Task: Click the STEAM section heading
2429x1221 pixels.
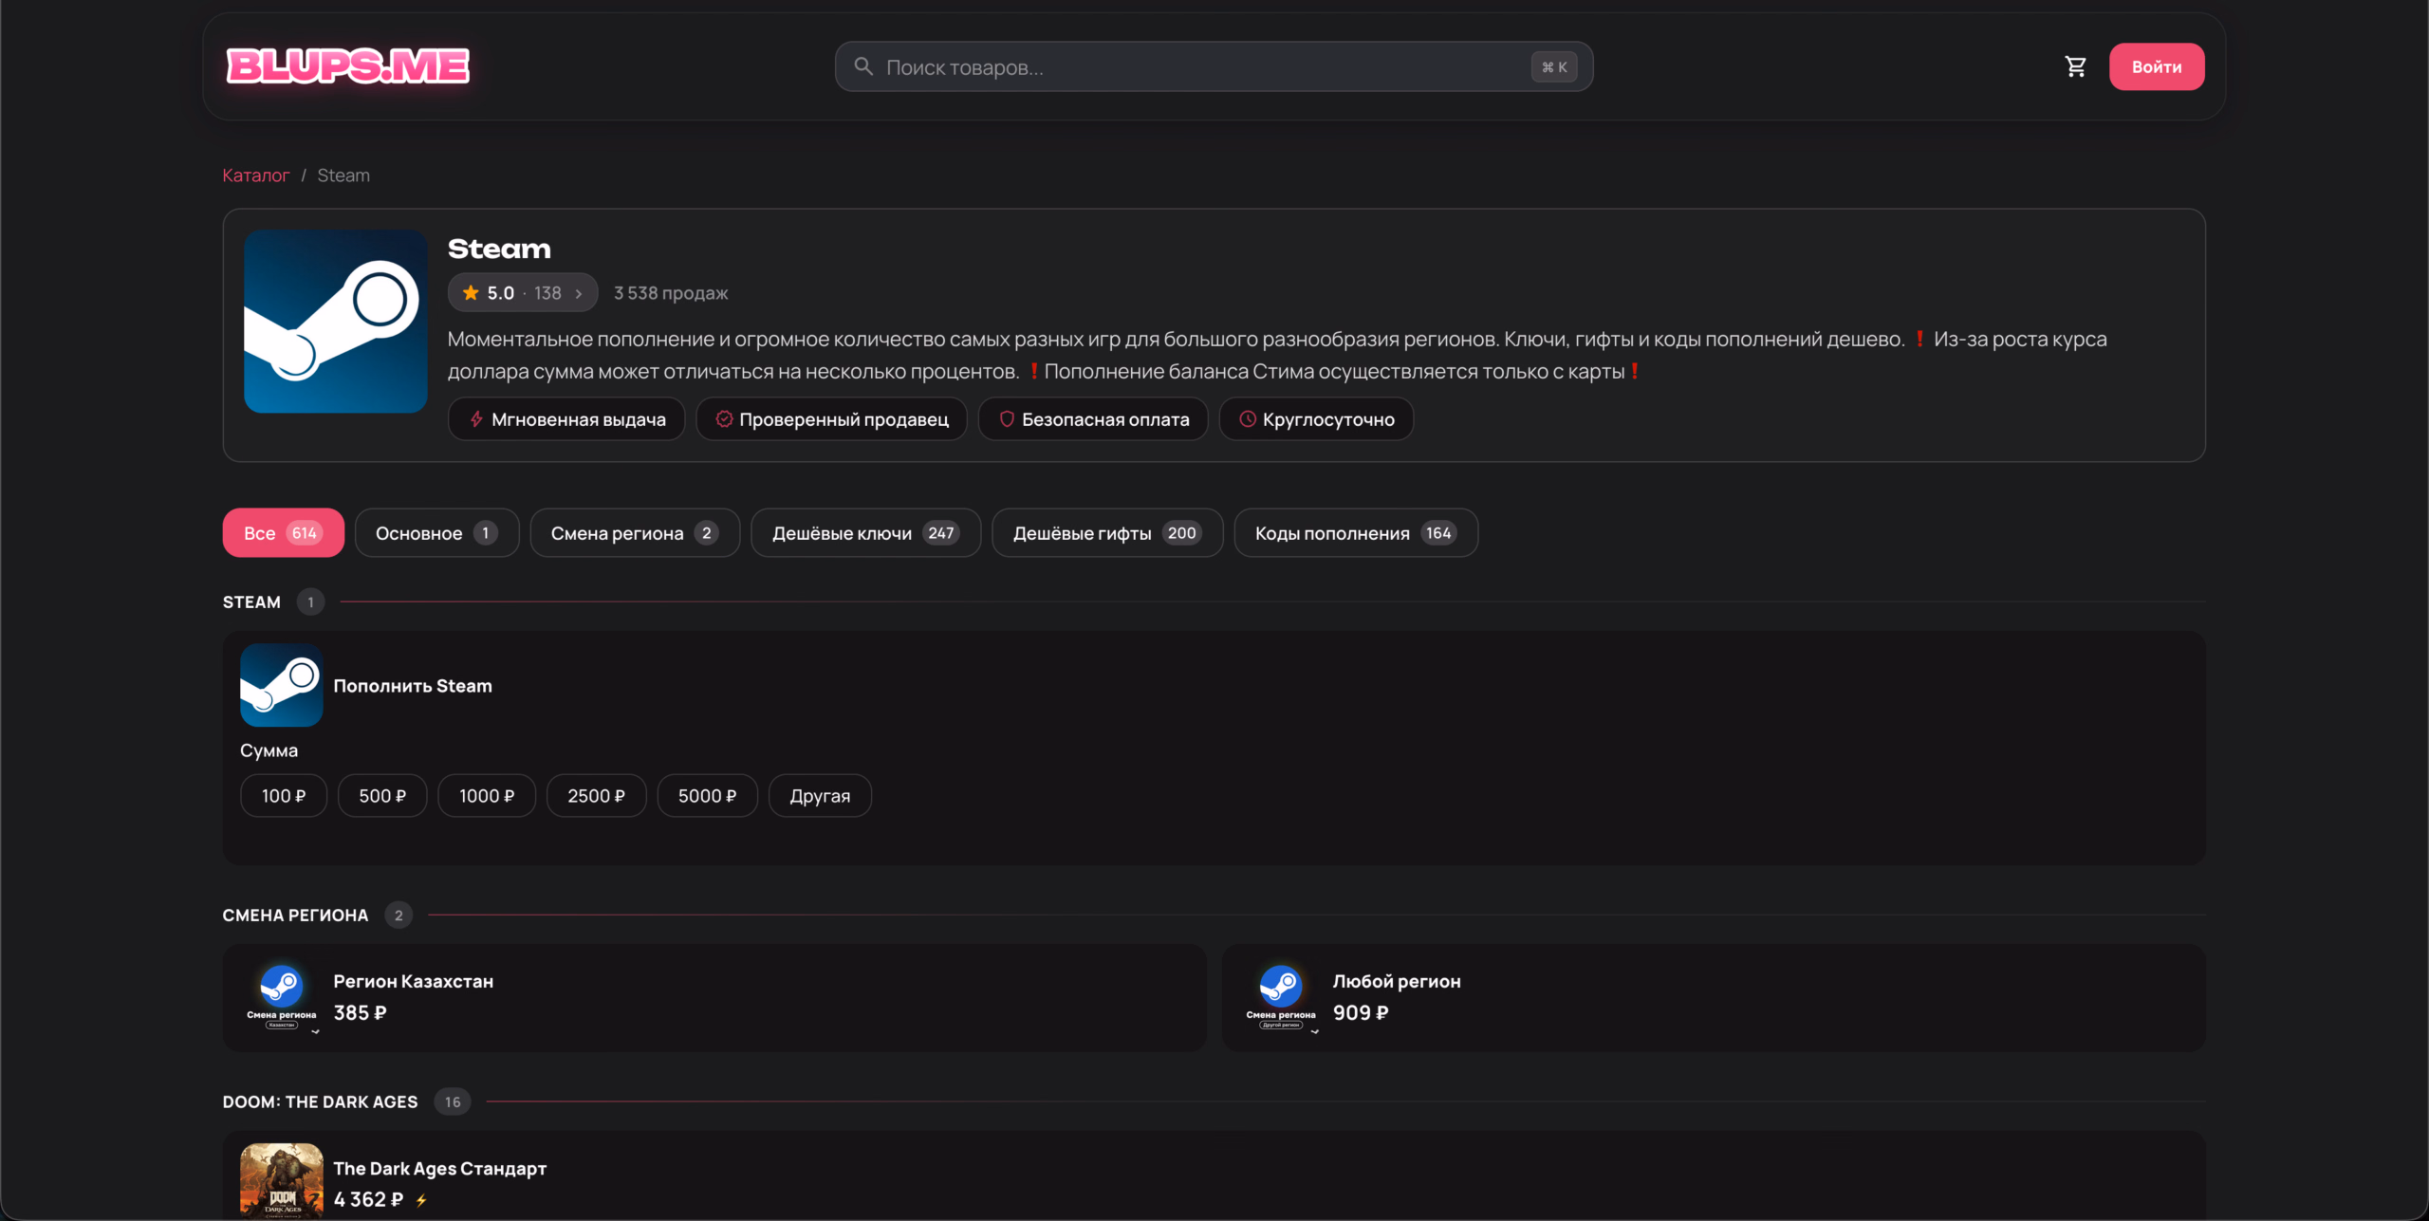Action: coord(251,601)
